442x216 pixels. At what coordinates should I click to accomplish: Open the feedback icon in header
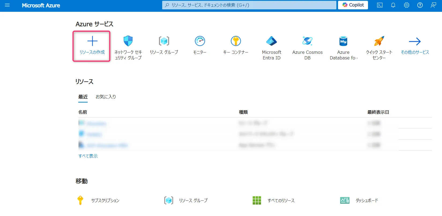[433, 5]
